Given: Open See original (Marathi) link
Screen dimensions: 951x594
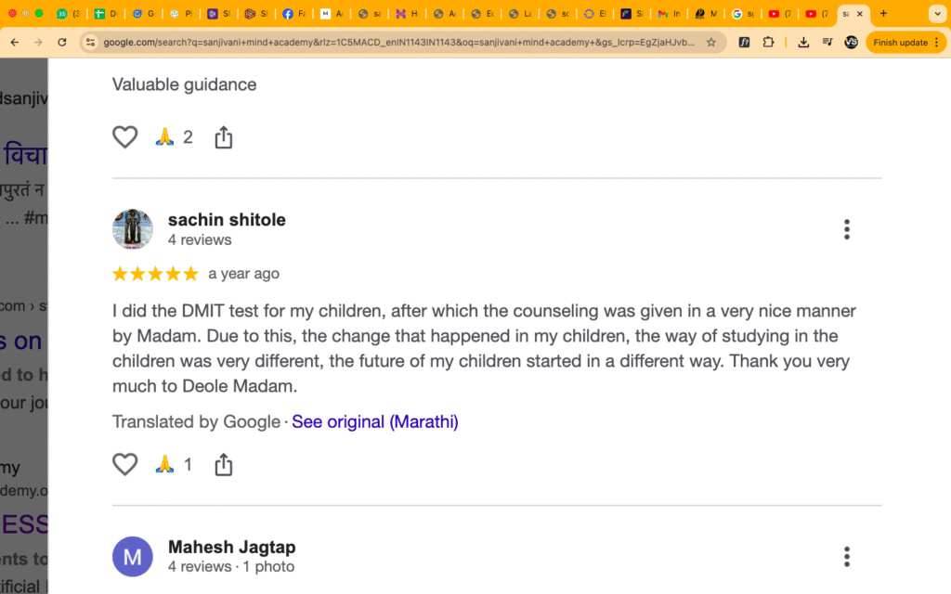Looking at the screenshot, I should (x=374, y=421).
